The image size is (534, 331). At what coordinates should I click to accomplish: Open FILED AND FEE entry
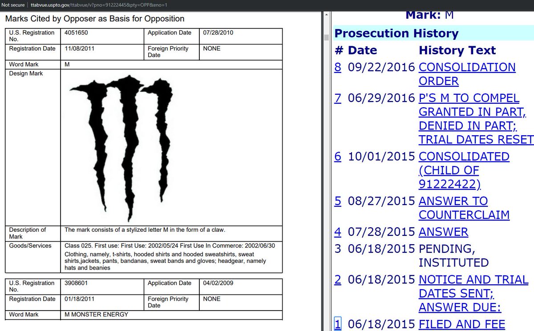point(462,324)
